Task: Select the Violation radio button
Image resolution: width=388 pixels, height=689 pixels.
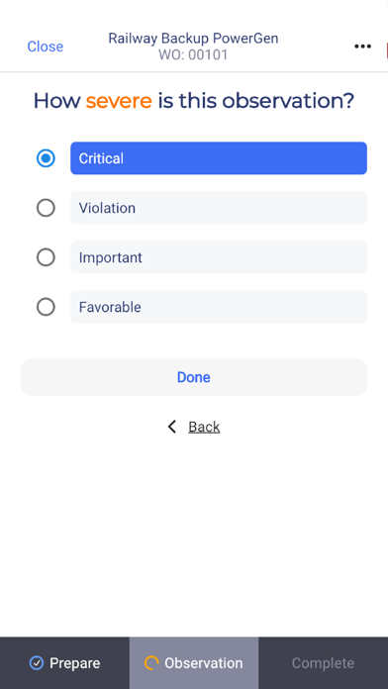Action: pyautogui.click(x=46, y=208)
